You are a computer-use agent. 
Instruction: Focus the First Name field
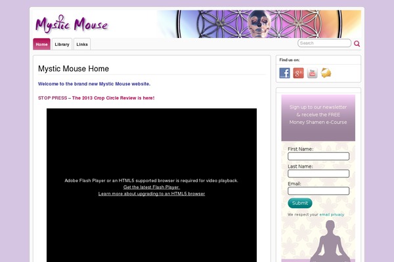318,156
